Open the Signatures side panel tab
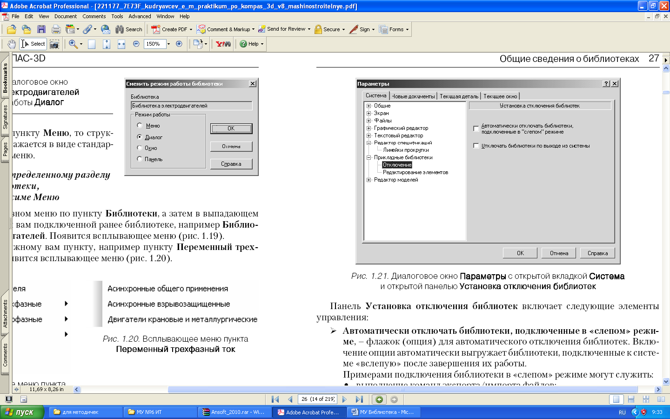Viewport: 670px width, 419px height. point(5,117)
